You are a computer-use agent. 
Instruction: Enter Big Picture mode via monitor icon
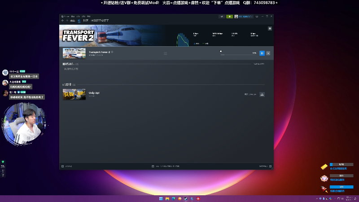click(x=257, y=17)
